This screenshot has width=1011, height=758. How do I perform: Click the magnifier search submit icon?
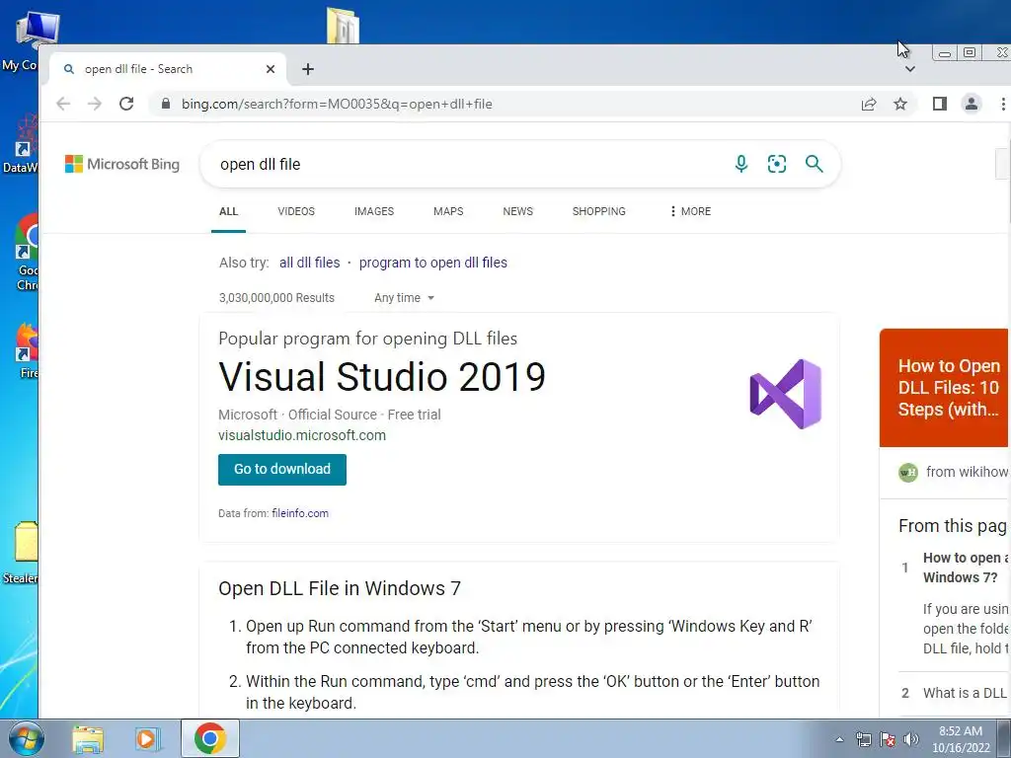pyautogui.click(x=814, y=164)
